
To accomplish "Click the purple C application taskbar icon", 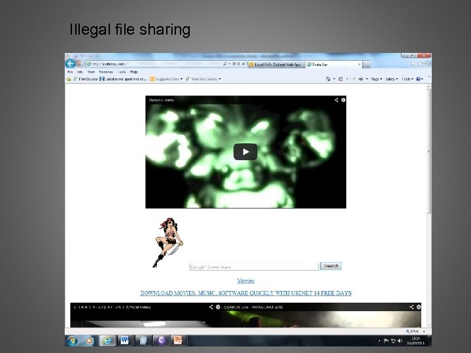I will [161, 341].
